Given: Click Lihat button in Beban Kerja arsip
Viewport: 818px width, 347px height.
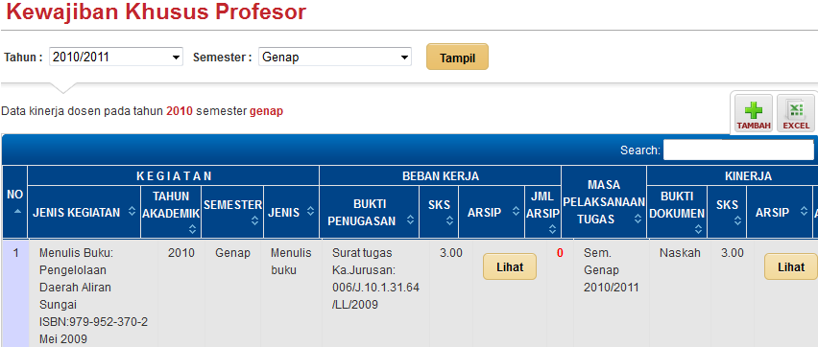Looking at the screenshot, I should 510,266.
